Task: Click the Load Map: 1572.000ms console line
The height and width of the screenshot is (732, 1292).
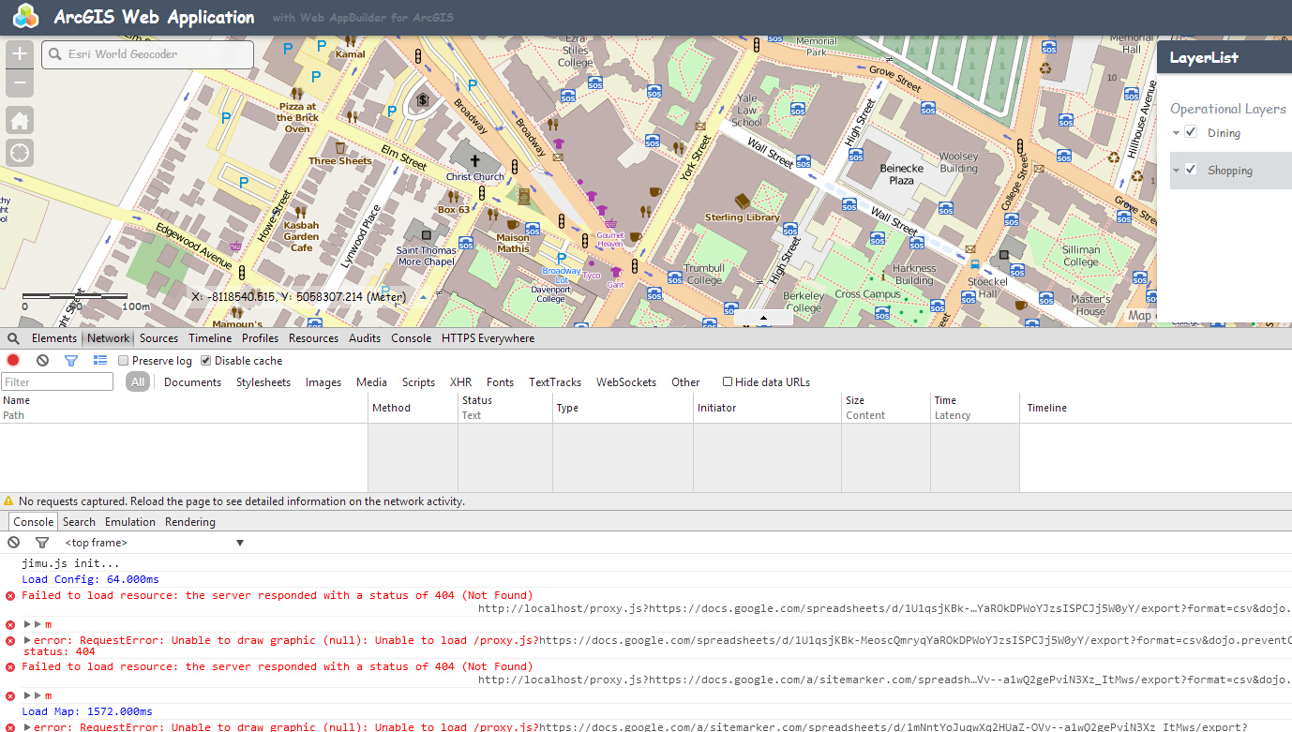Action: (86, 711)
